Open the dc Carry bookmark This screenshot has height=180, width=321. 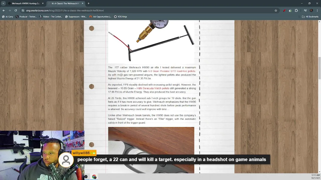pyautogui.click(x=8, y=16)
